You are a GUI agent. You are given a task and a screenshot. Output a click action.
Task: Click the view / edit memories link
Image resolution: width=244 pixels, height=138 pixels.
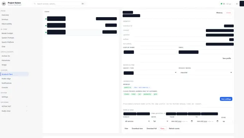(x=141, y=87)
